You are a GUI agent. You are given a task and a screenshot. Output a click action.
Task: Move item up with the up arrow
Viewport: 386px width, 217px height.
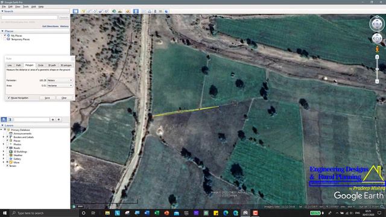coord(52,119)
